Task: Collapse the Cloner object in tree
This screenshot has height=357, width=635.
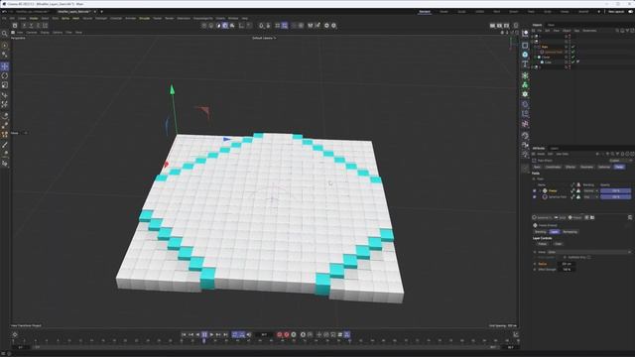Action: pyautogui.click(x=536, y=58)
